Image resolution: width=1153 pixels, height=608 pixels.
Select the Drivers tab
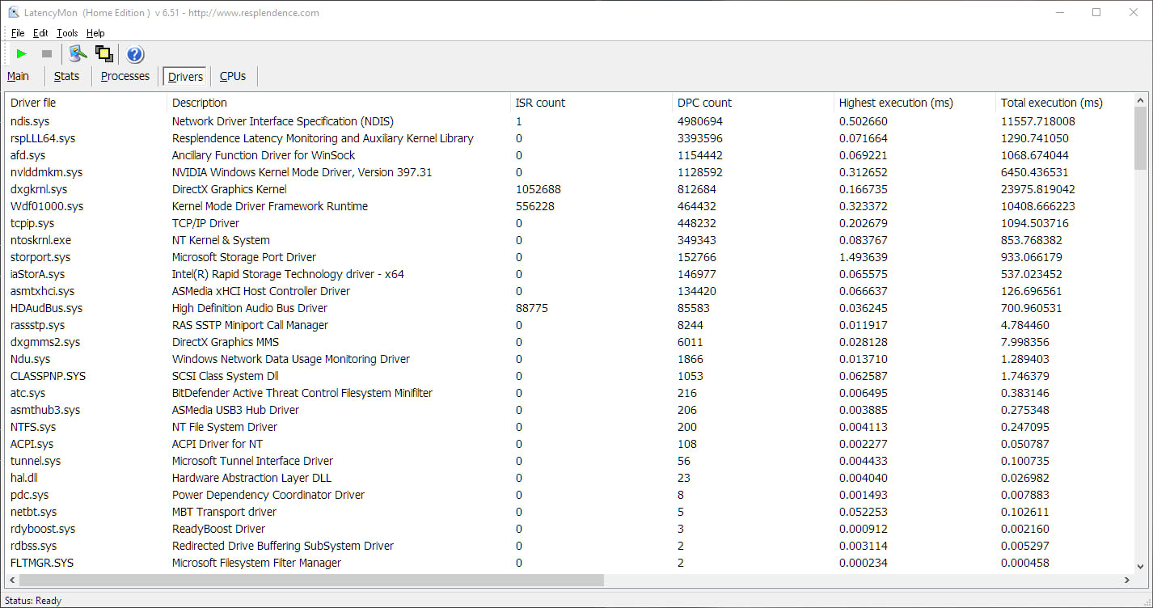pos(185,77)
